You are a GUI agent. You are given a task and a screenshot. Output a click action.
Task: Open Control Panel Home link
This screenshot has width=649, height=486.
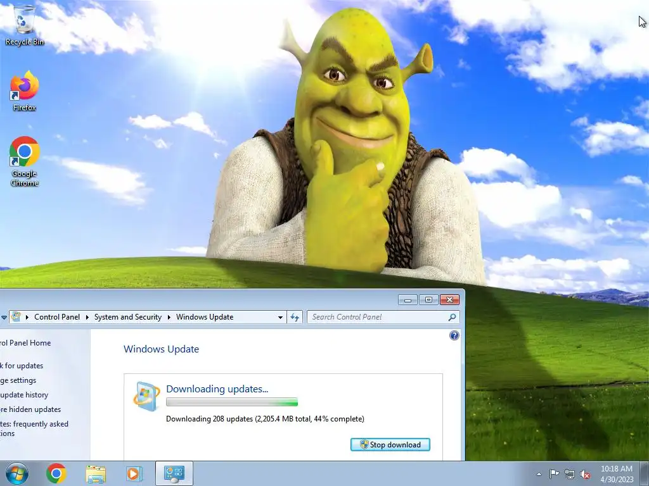point(25,342)
